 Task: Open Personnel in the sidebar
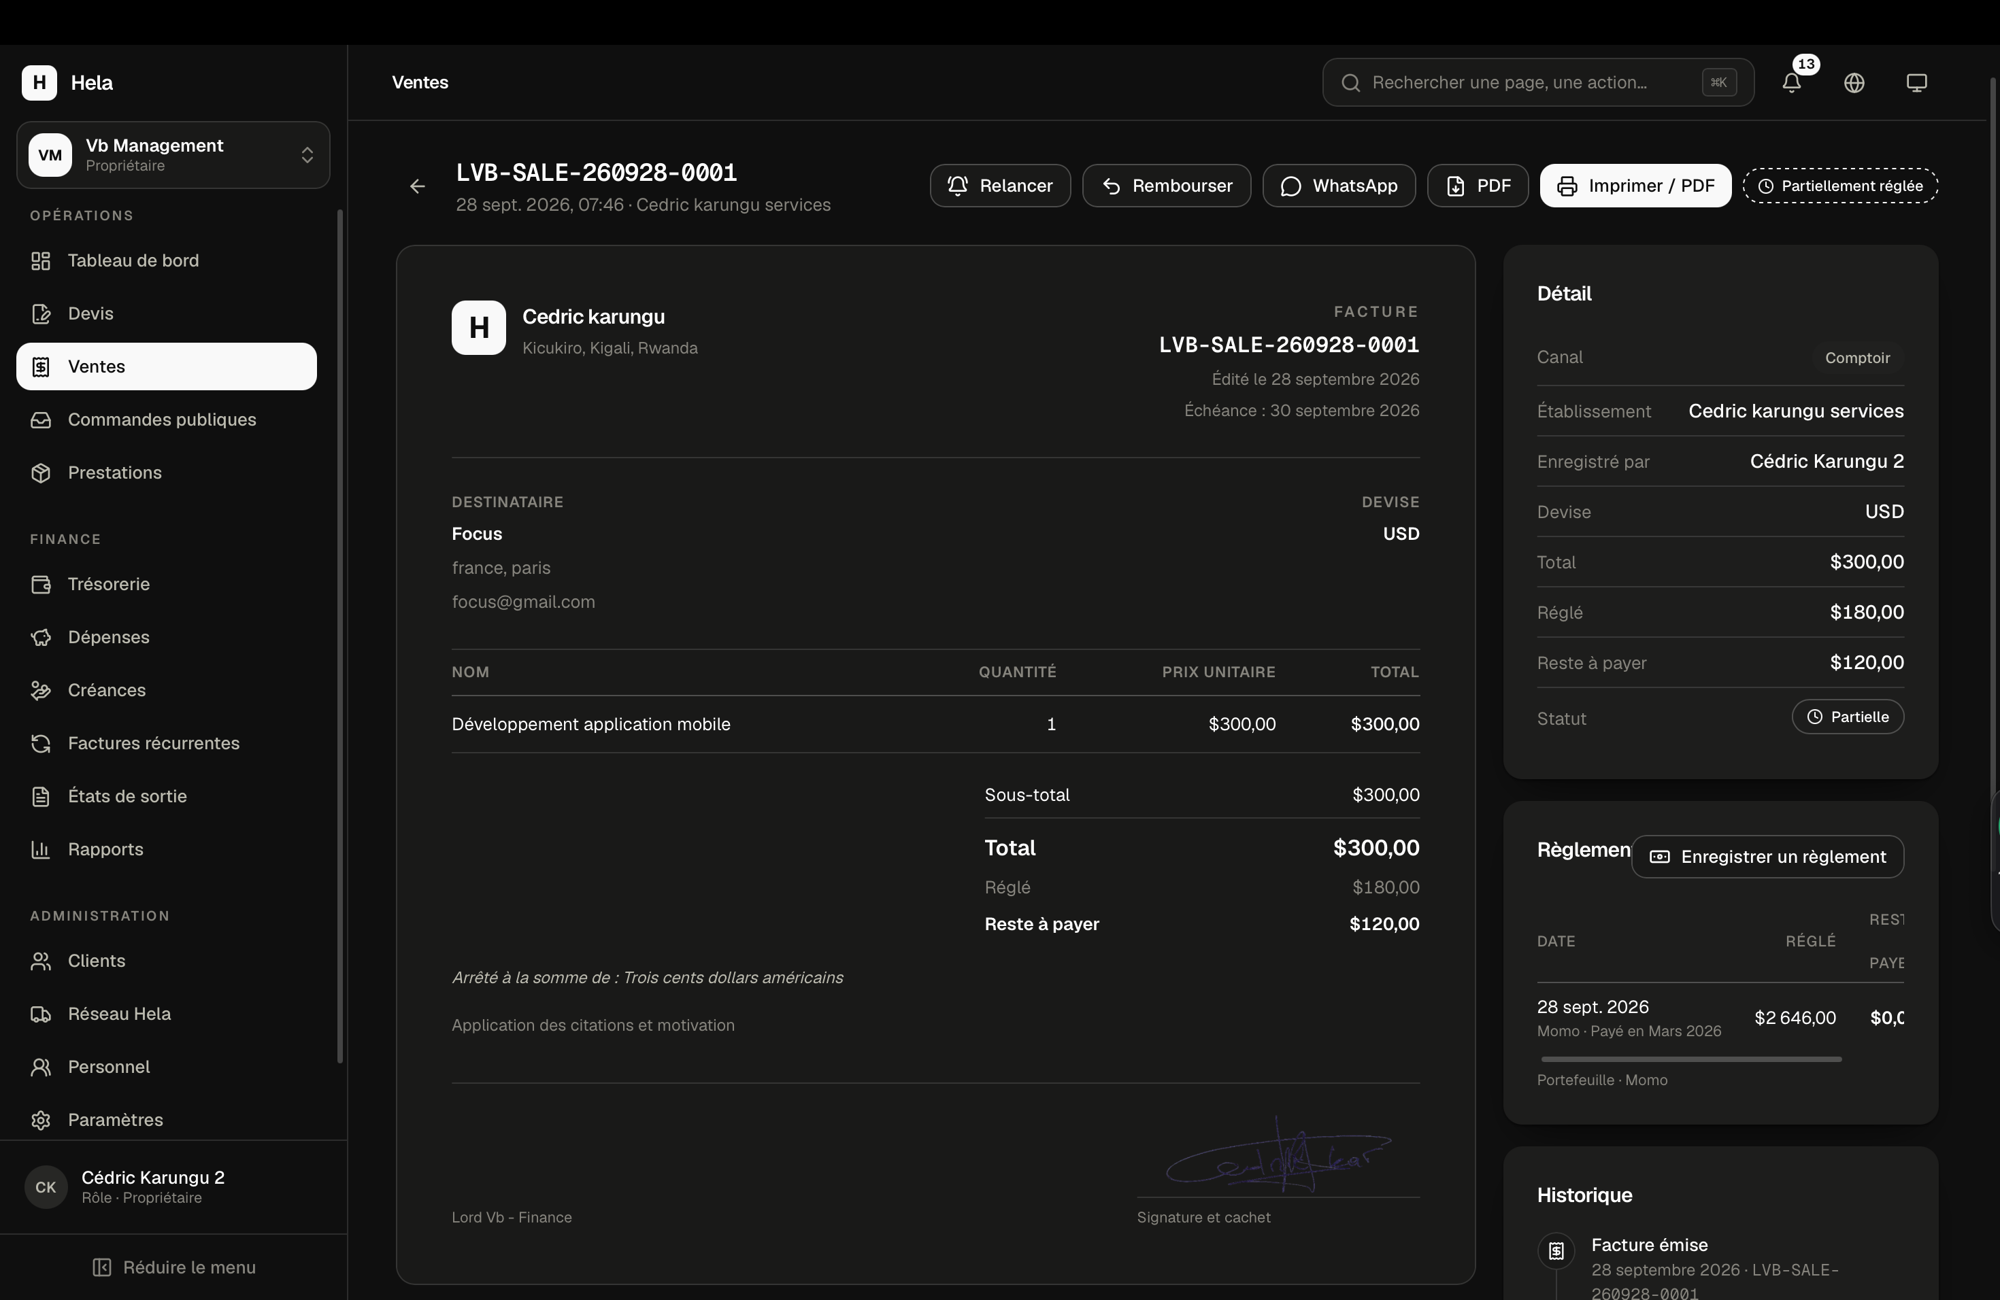pyautogui.click(x=167, y=1067)
